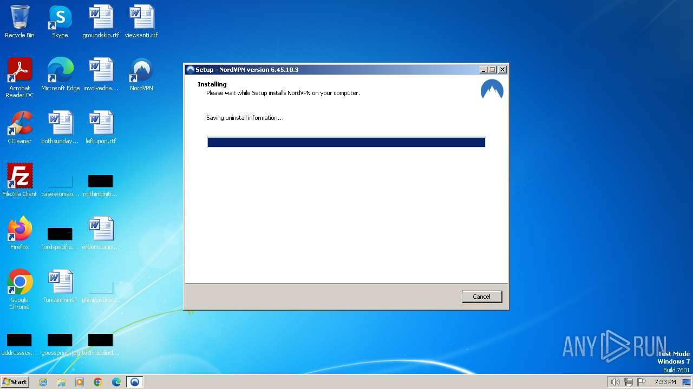This screenshot has width=693, height=389.
Task: Select the Skype desktop shortcut
Action: (60, 22)
